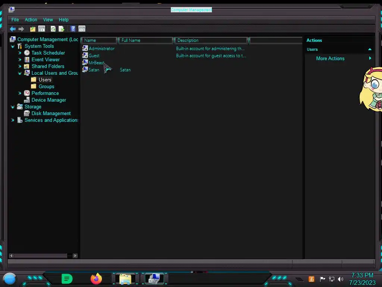The image size is (382, 287).
Task: Click the Up one level folder icon
Action: (33, 29)
